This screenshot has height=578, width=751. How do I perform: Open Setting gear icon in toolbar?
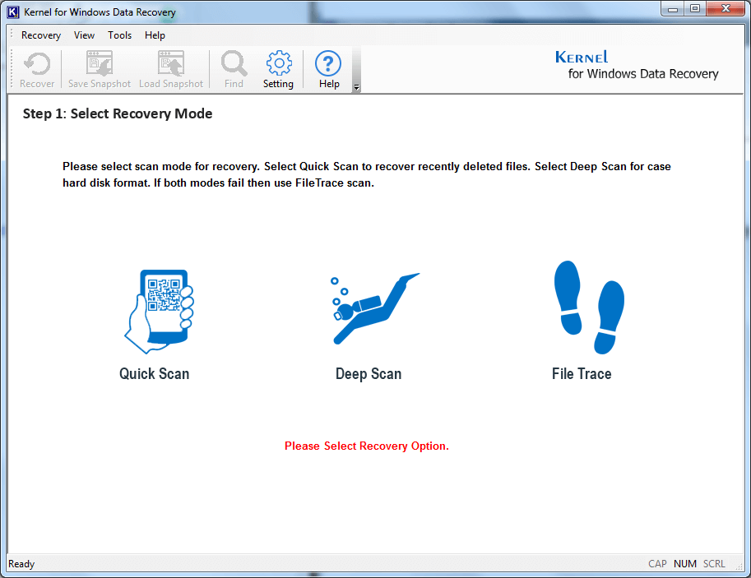pyautogui.click(x=279, y=63)
